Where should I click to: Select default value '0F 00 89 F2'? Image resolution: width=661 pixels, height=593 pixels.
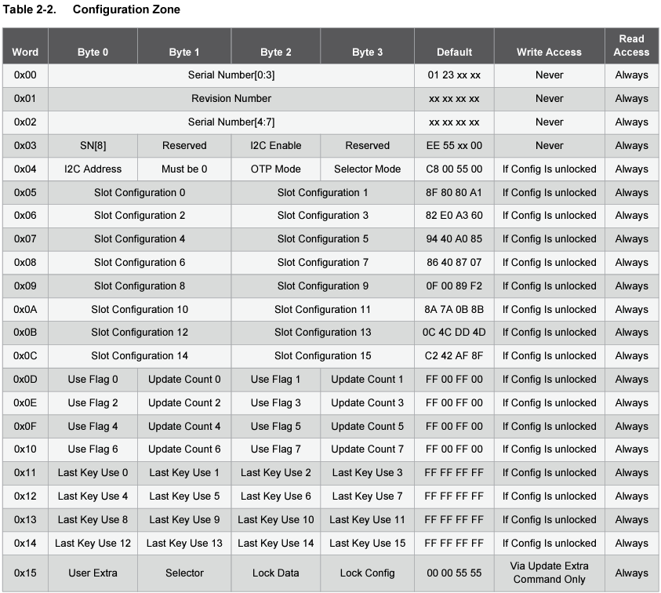coord(454,286)
